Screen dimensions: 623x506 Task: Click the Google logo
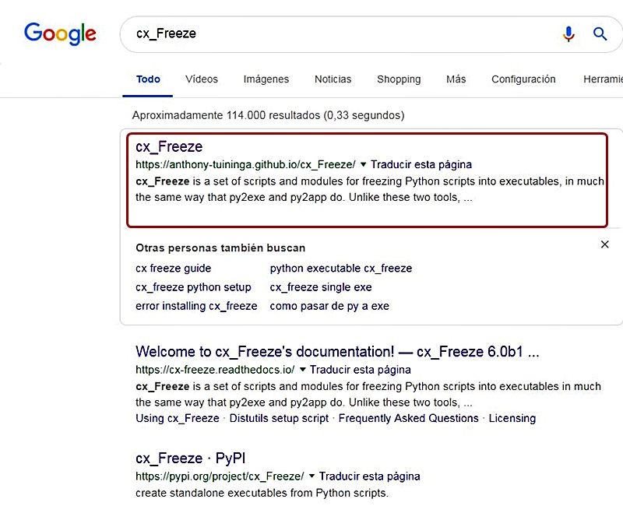tap(60, 33)
